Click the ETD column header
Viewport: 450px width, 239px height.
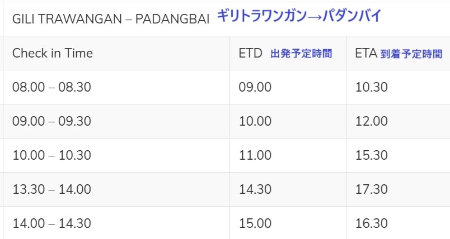tap(251, 54)
